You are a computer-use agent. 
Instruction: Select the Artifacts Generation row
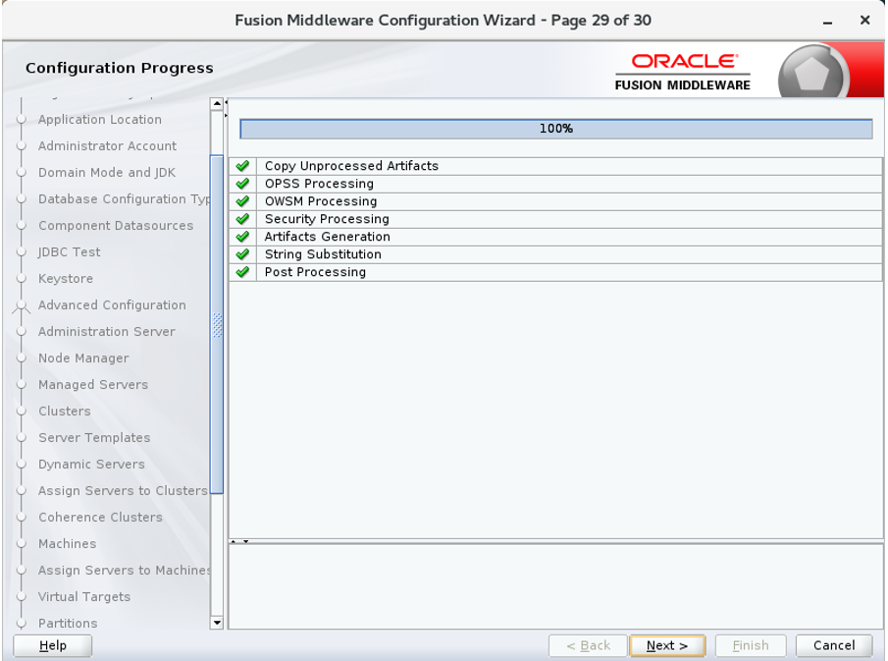pos(556,237)
